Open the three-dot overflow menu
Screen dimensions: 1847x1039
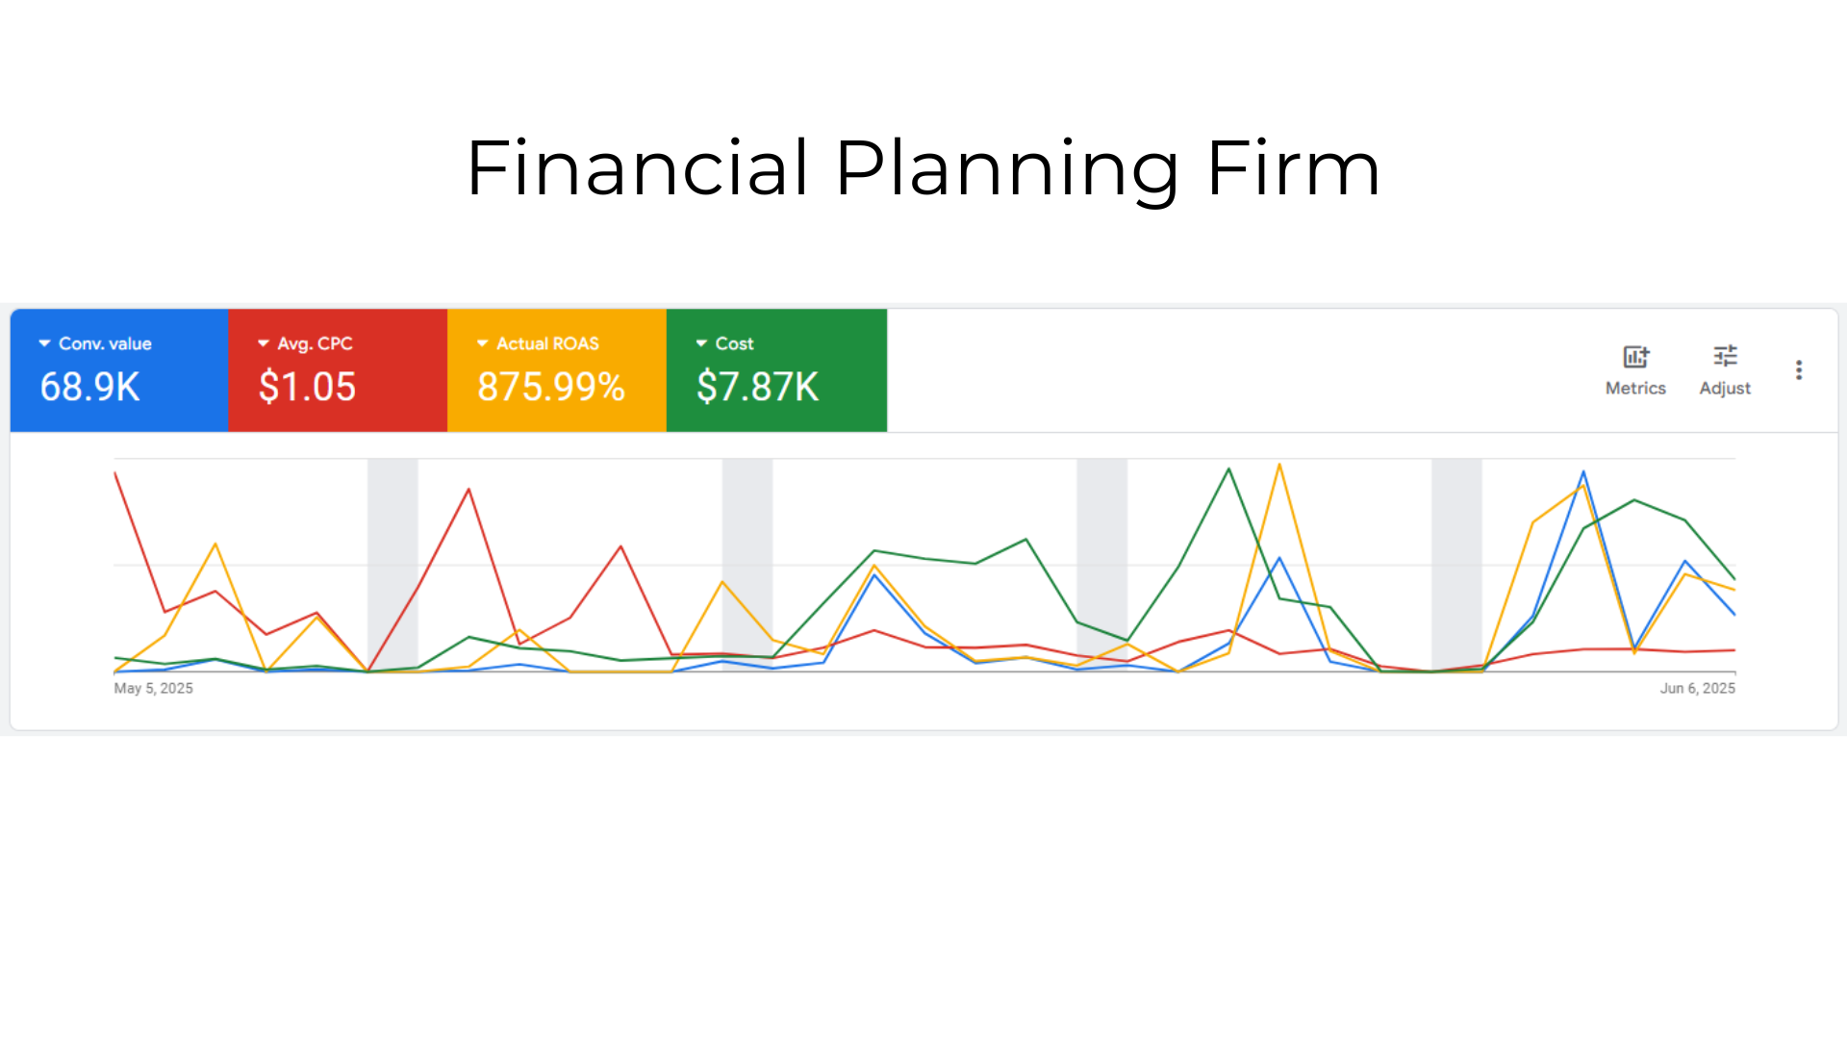(x=1799, y=369)
